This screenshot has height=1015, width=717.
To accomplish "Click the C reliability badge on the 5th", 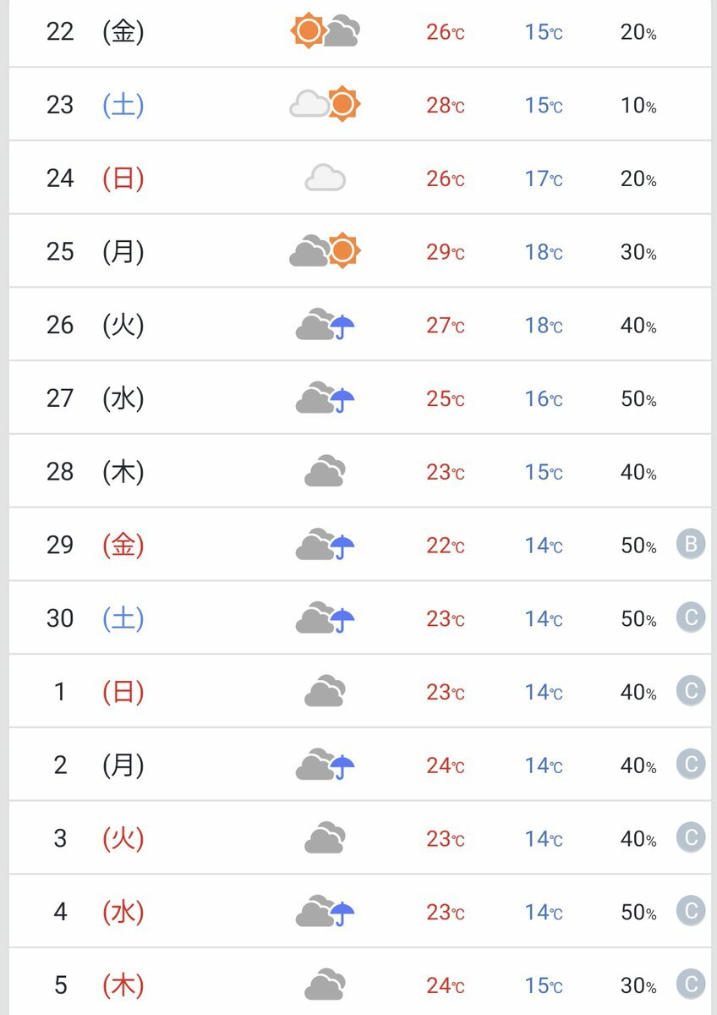I will pos(691,985).
